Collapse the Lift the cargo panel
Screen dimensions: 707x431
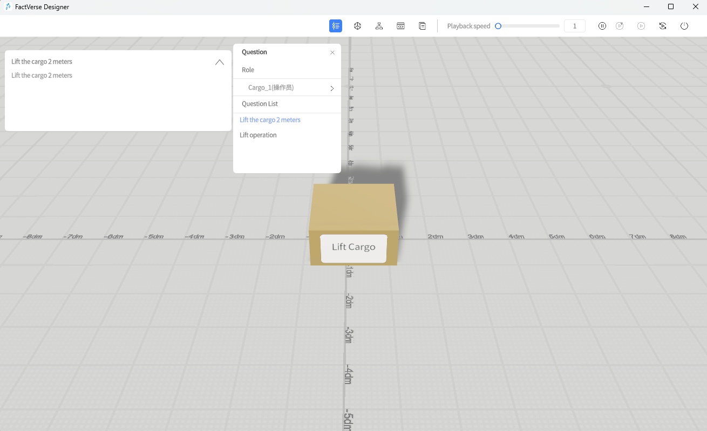pyautogui.click(x=219, y=62)
